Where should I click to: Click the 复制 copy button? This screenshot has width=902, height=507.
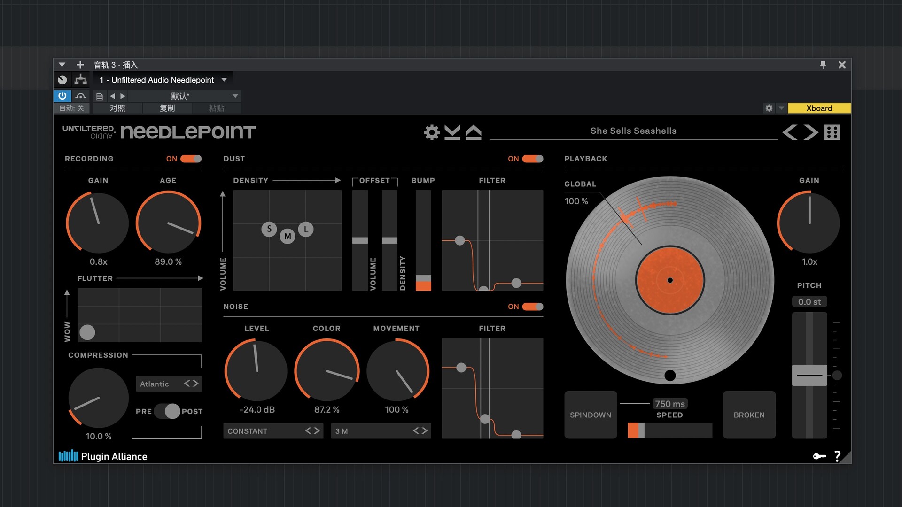[167, 108]
